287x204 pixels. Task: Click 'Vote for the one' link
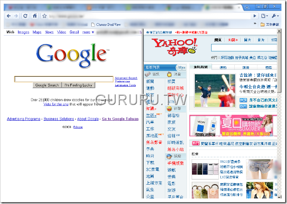(56, 104)
